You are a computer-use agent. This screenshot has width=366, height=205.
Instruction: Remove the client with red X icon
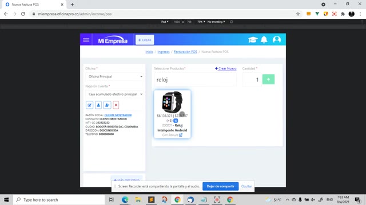116,105
